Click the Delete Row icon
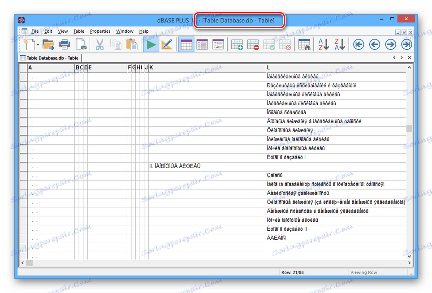The image size is (432, 293). [253, 44]
